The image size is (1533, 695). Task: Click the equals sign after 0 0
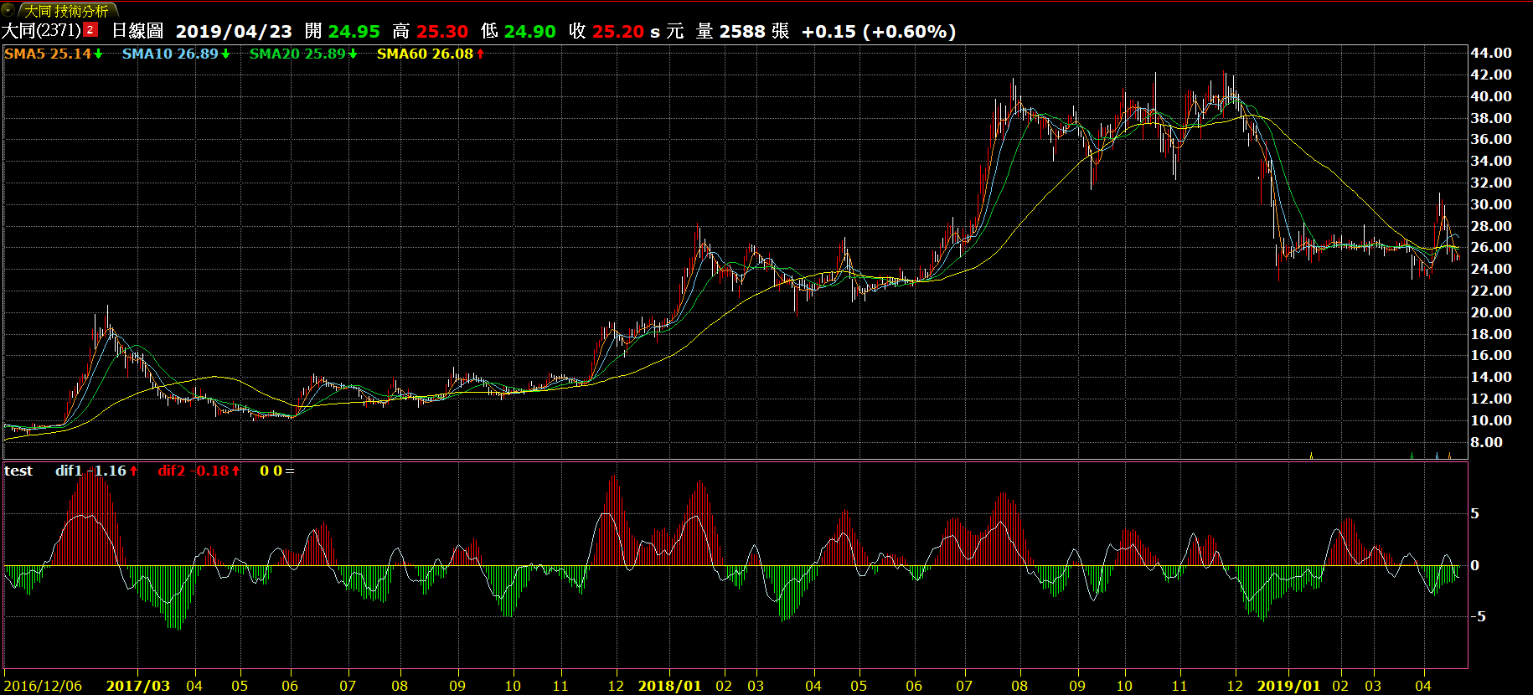coord(290,471)
